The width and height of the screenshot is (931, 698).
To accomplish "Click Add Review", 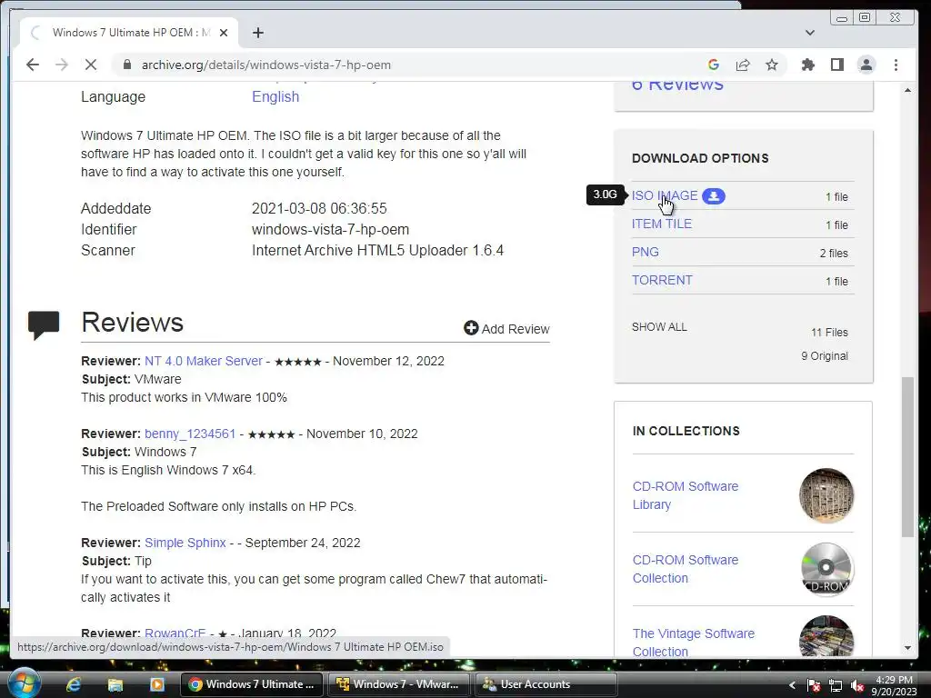I will click(x=506, y=328).
